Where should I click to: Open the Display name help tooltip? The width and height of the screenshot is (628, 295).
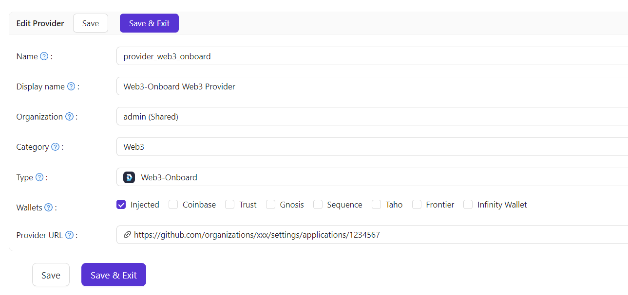point(71,86)
